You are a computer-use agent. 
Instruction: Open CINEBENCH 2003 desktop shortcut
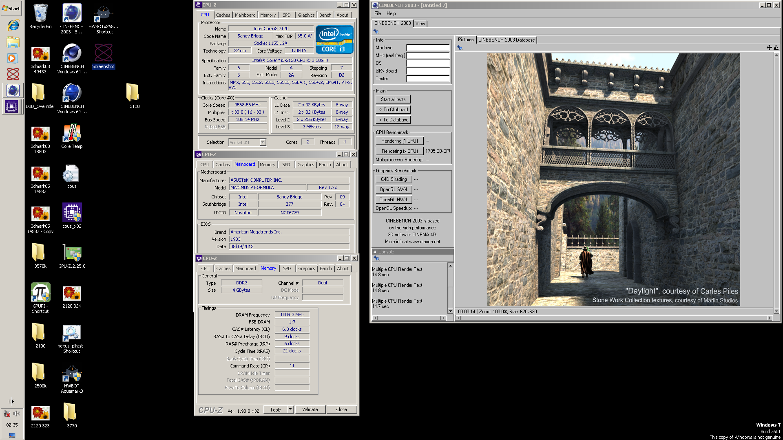[x=72, y=18]
